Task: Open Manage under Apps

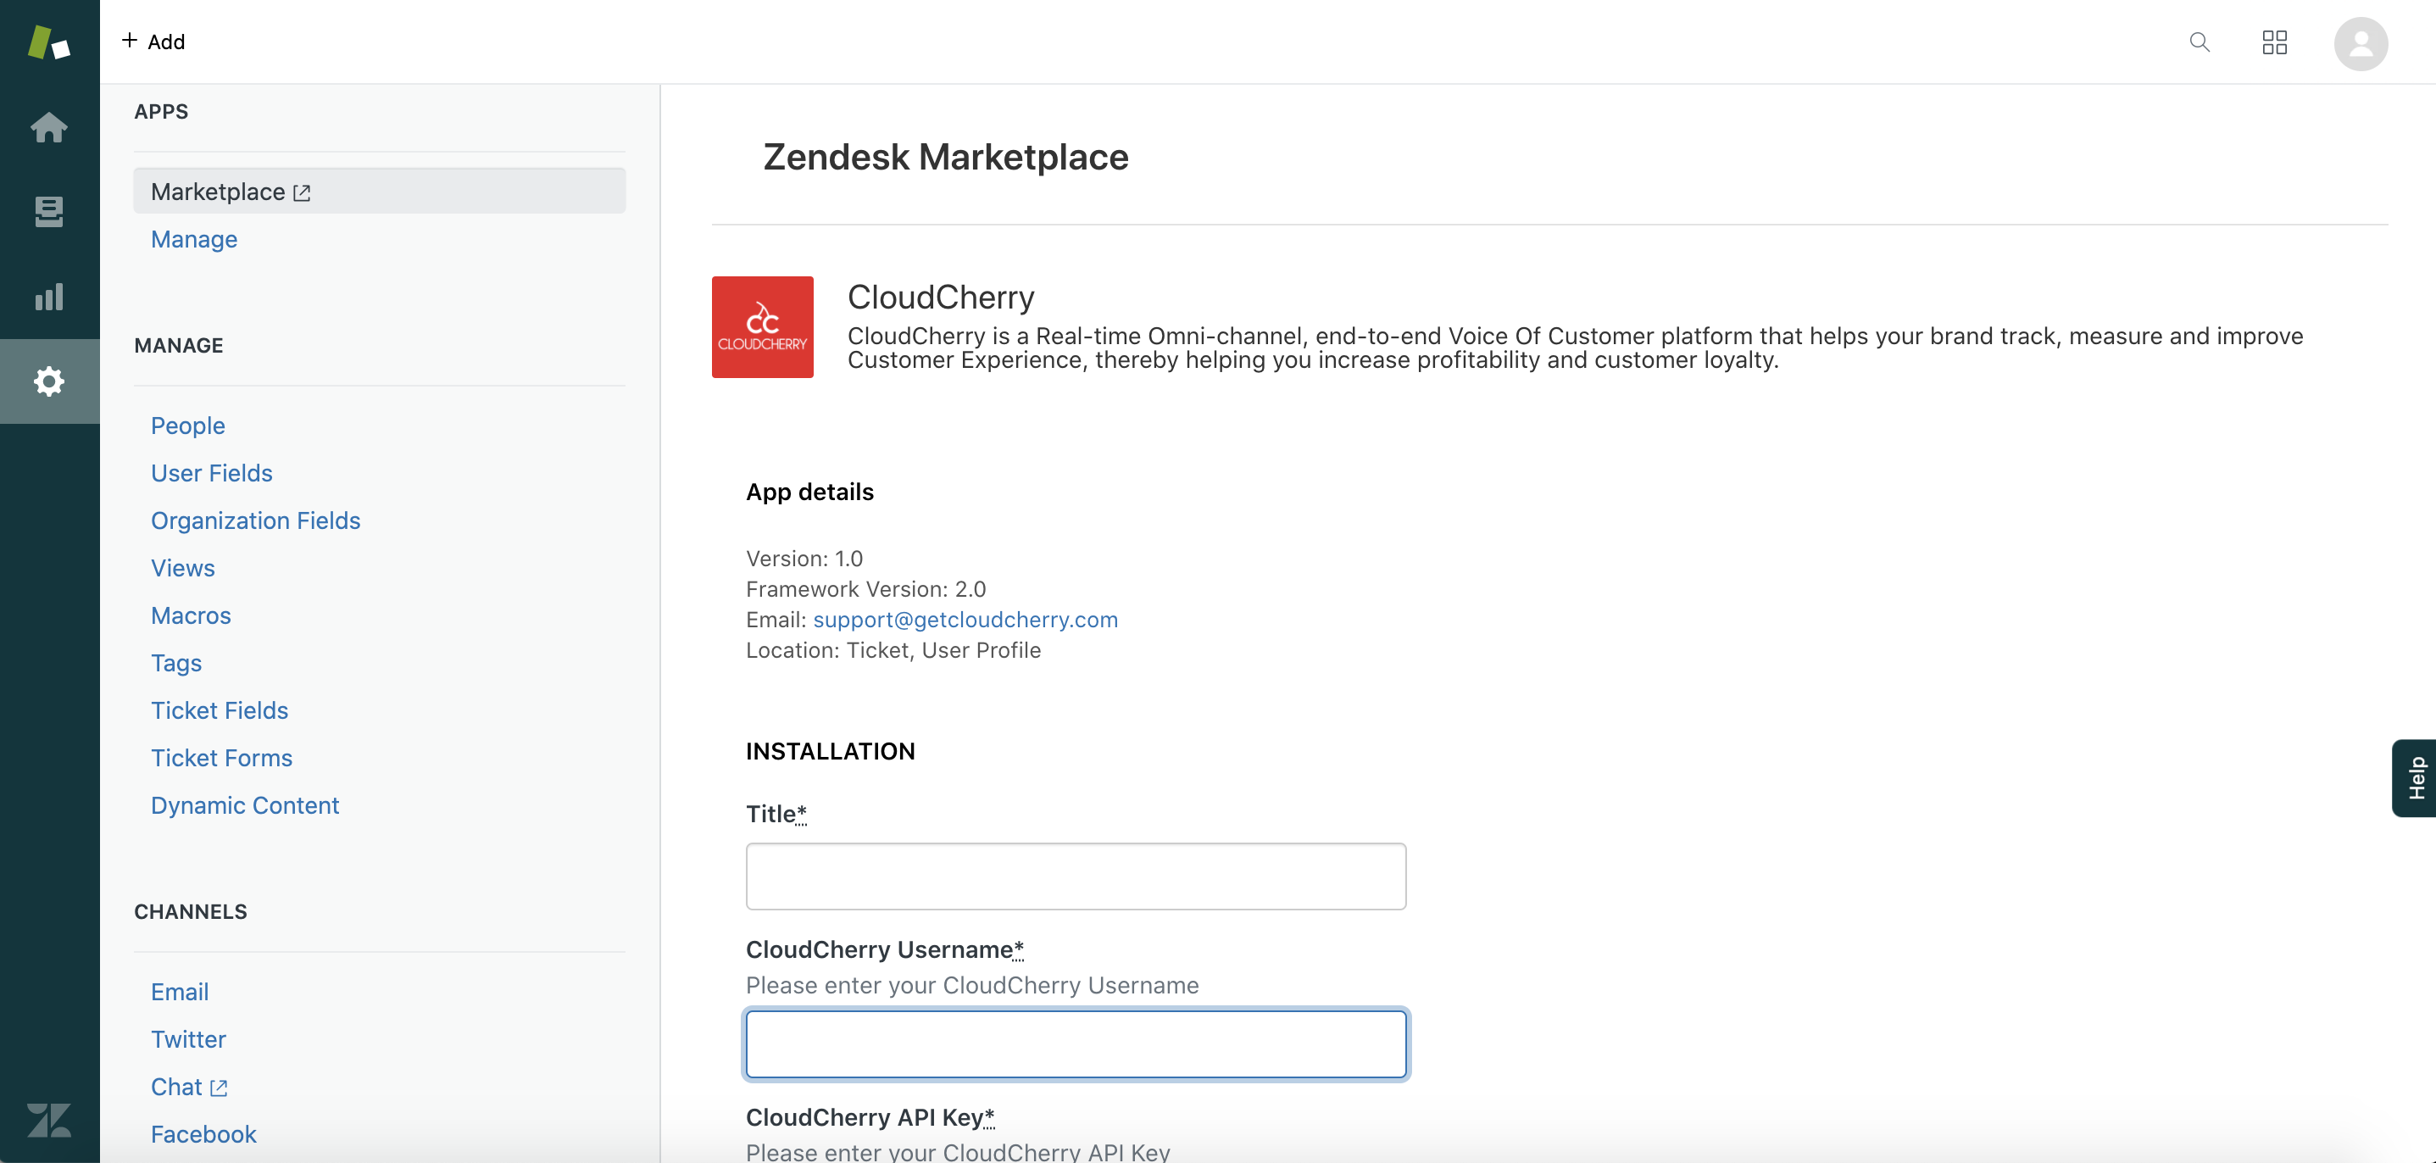Action: point(194,239)
